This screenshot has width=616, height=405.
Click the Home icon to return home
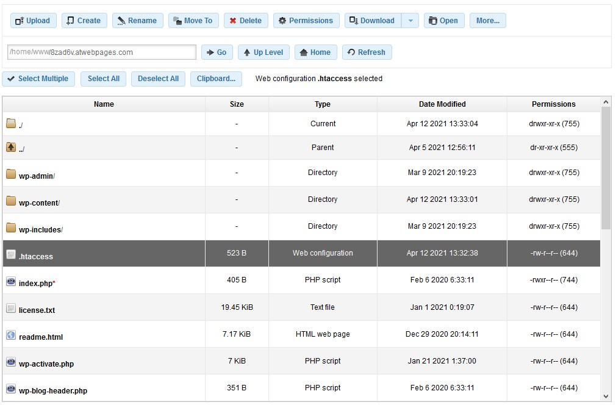pyautogui.click(x=303, y=52)
